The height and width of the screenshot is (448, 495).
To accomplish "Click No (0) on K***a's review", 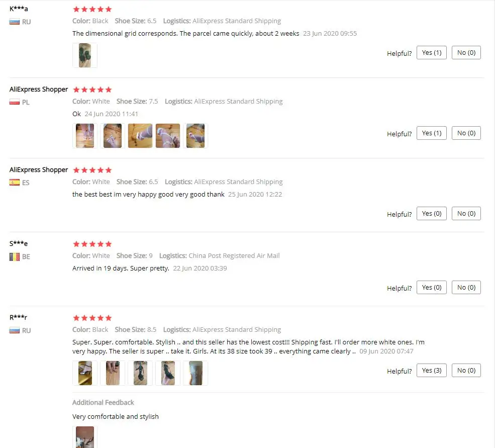I will pyautogui.click(x=466, y=52).
